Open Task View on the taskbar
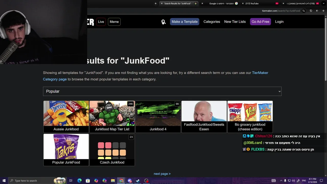 (71, 181)
